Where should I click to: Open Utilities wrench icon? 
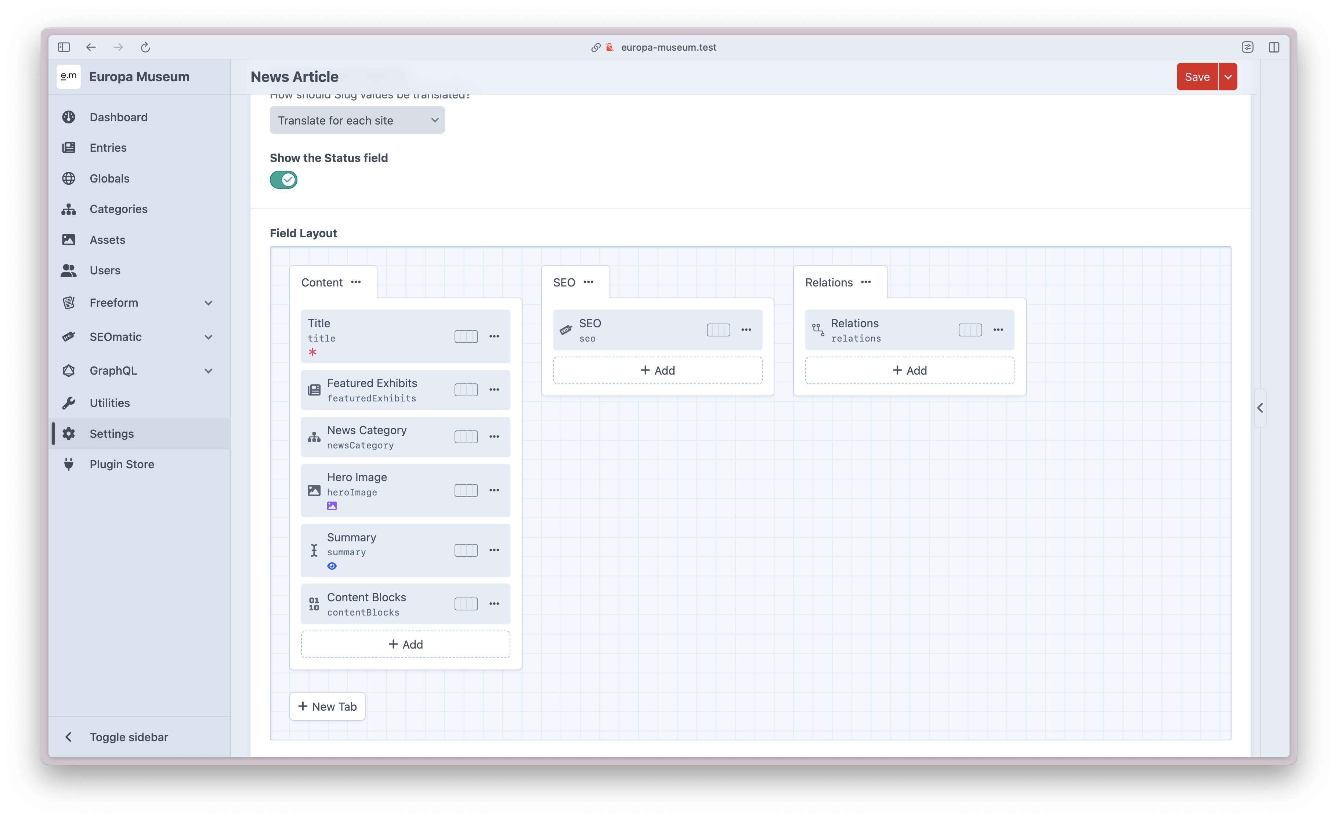coord(68,403)
